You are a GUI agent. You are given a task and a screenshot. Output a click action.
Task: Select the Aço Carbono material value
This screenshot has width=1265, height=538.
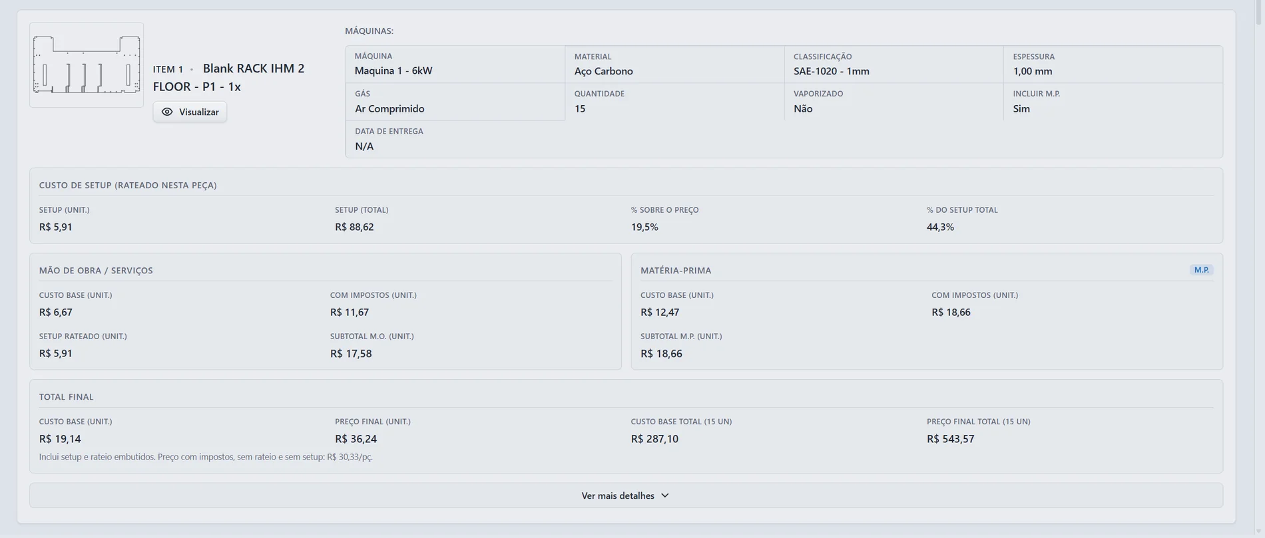point(603,71)
